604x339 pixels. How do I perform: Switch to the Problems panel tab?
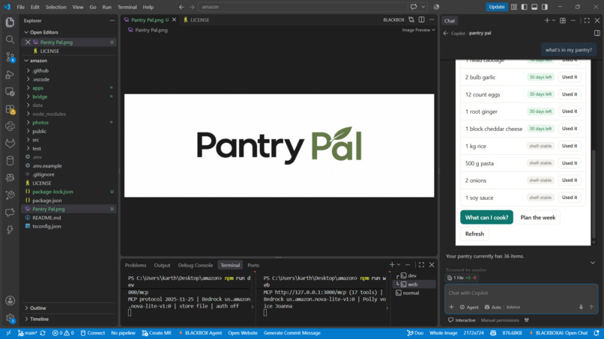[136, 265]
